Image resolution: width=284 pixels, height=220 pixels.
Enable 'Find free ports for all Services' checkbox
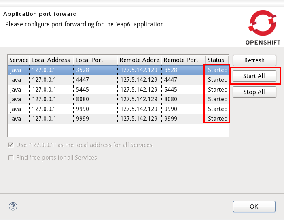click(11, 158)
